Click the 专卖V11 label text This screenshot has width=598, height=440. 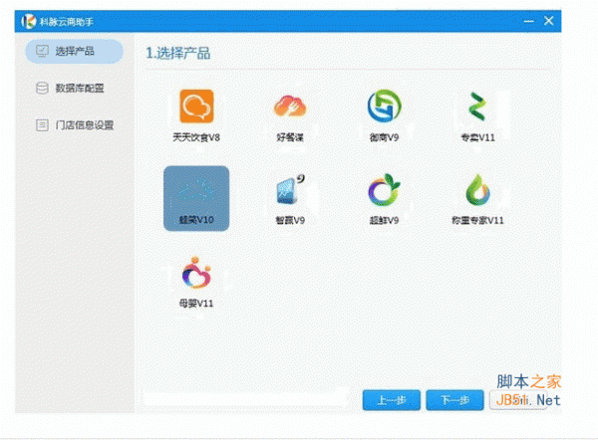point(477,137)
